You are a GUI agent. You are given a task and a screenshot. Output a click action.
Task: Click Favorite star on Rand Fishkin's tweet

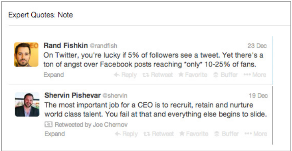tap(181, 75)
